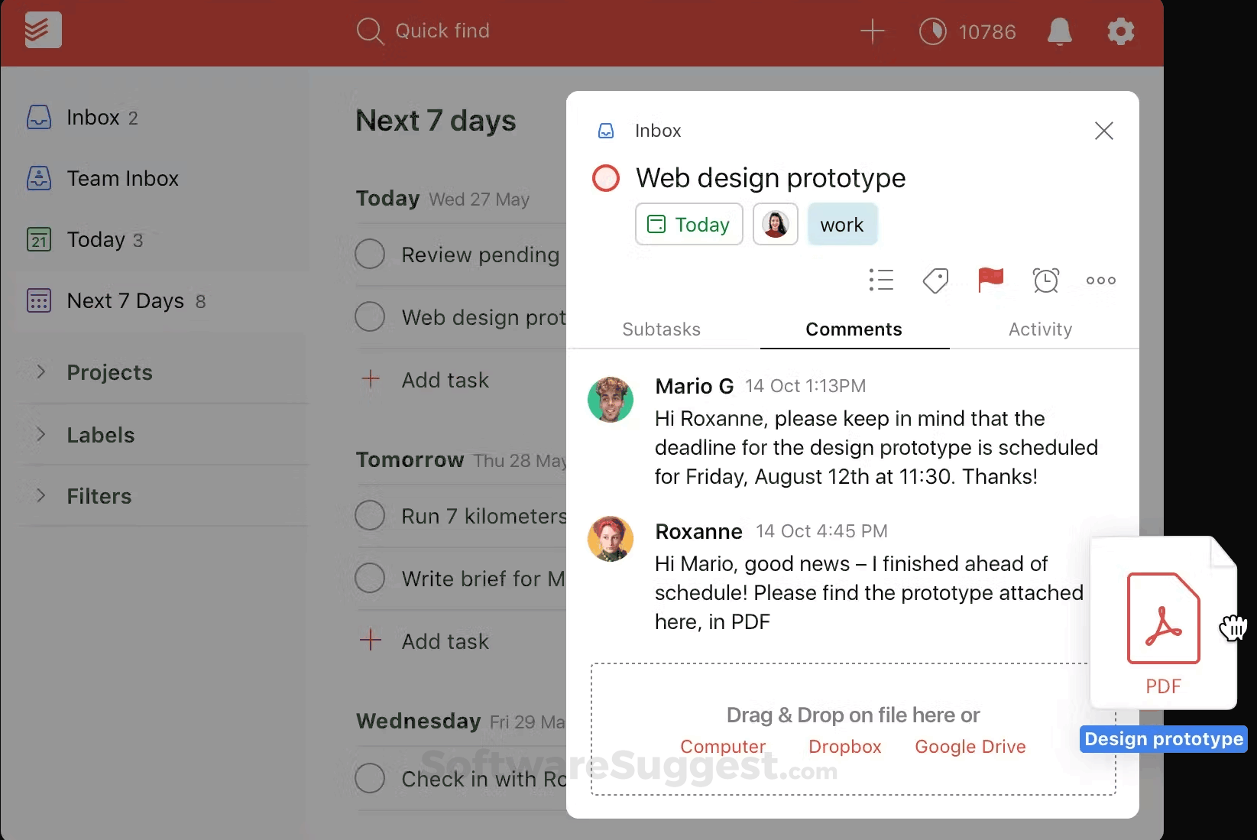This screenshot has height=840, width=1257.
Task: Set priority using the red flag icon
Action: tap(990, 280)
